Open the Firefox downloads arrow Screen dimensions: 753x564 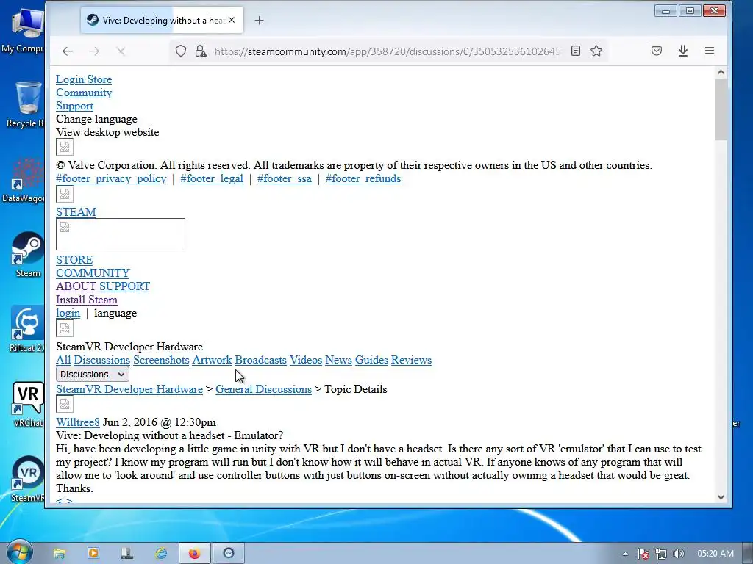point(683,51)
